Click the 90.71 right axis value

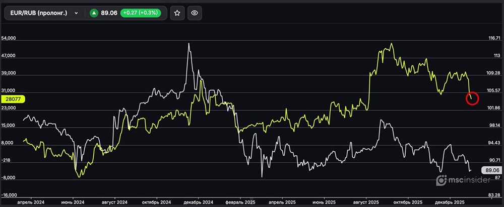[495, 160]
